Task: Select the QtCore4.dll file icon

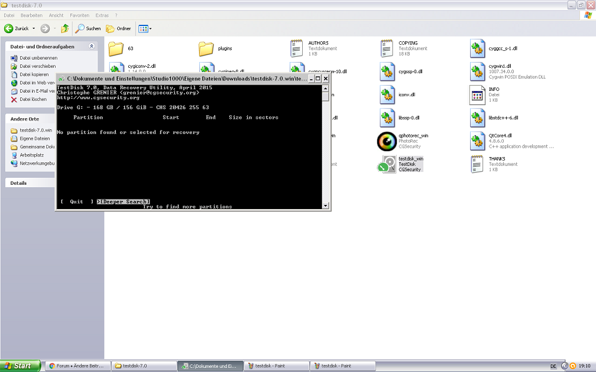Action: pyautogui.click(x=478, y=141)
